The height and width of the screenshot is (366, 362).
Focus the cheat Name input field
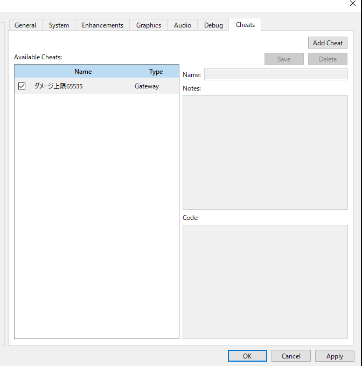276,74
